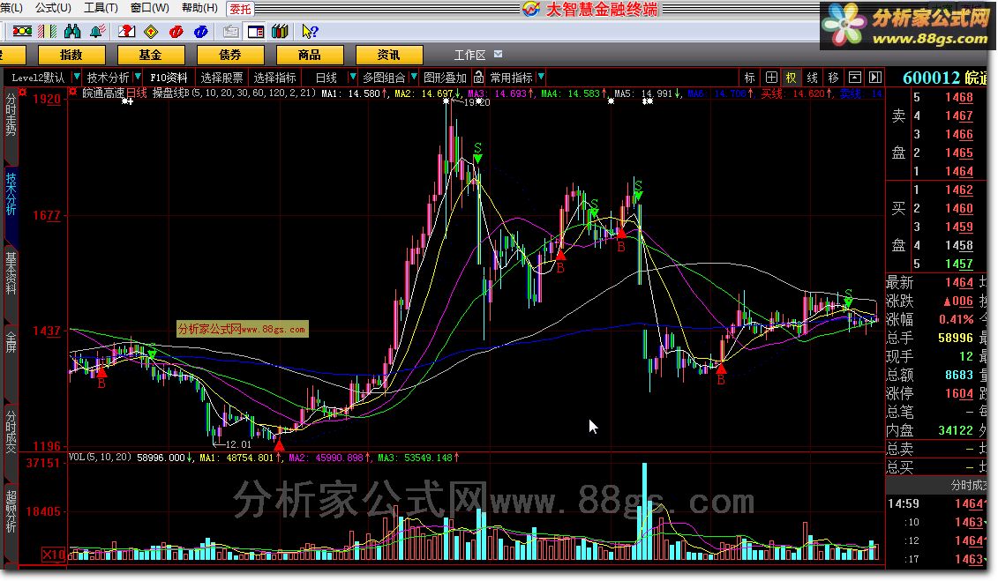Click the grid window icon next to 标

(x=771, y=78)
